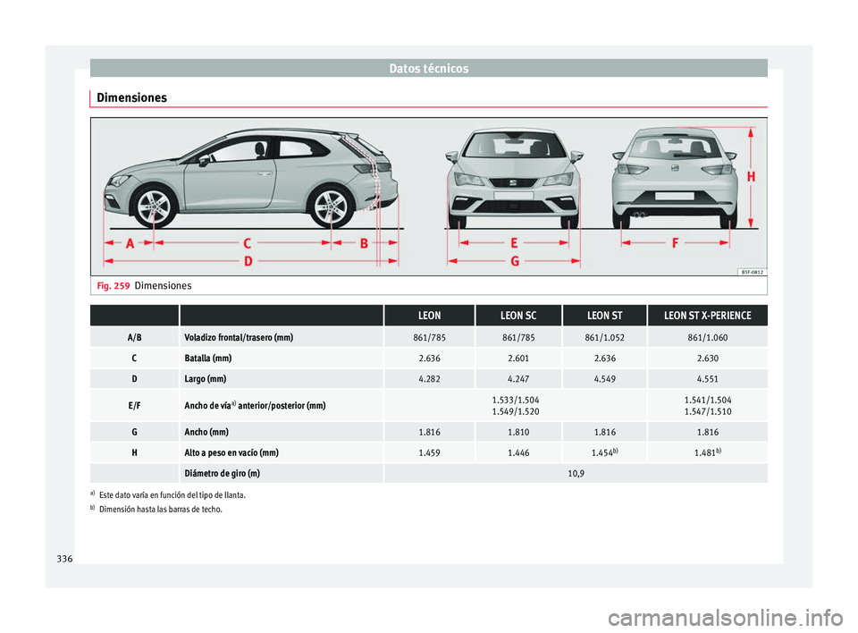Click the '1.446' height value
Screen dimensions: 858x633
point(518,453)
